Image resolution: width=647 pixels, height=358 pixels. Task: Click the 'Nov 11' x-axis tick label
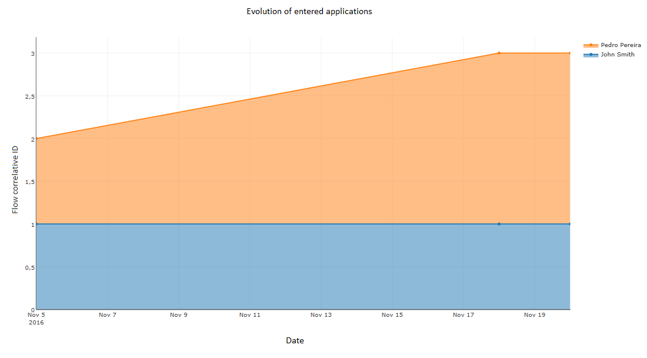coord(249,314)
